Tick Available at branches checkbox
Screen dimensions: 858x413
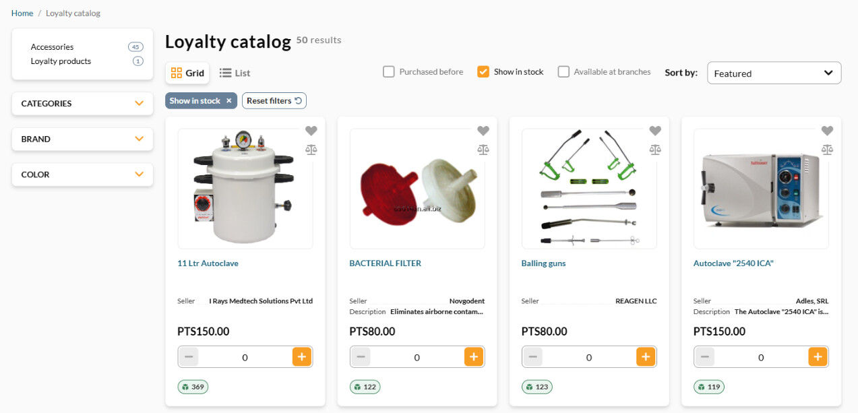click(x=563, y=71)
